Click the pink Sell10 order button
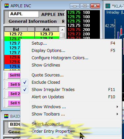124x139 pixels. [x=14, y=75]
